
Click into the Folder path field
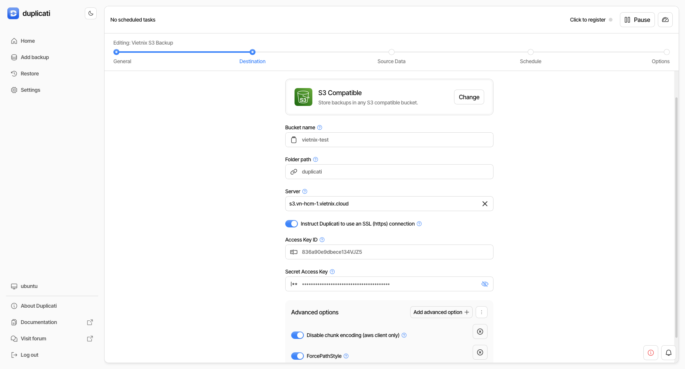[394, 172]
